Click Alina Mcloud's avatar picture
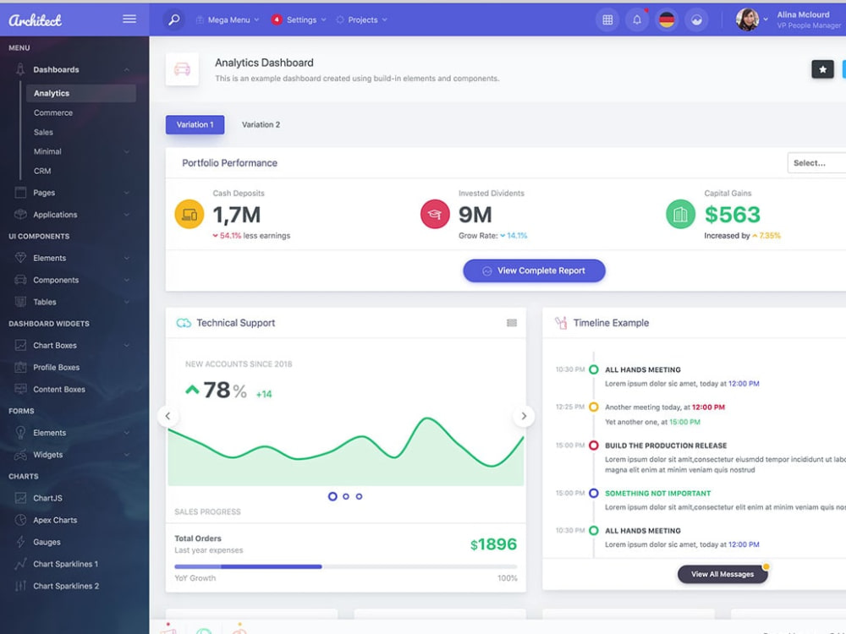 click(748, 19)
